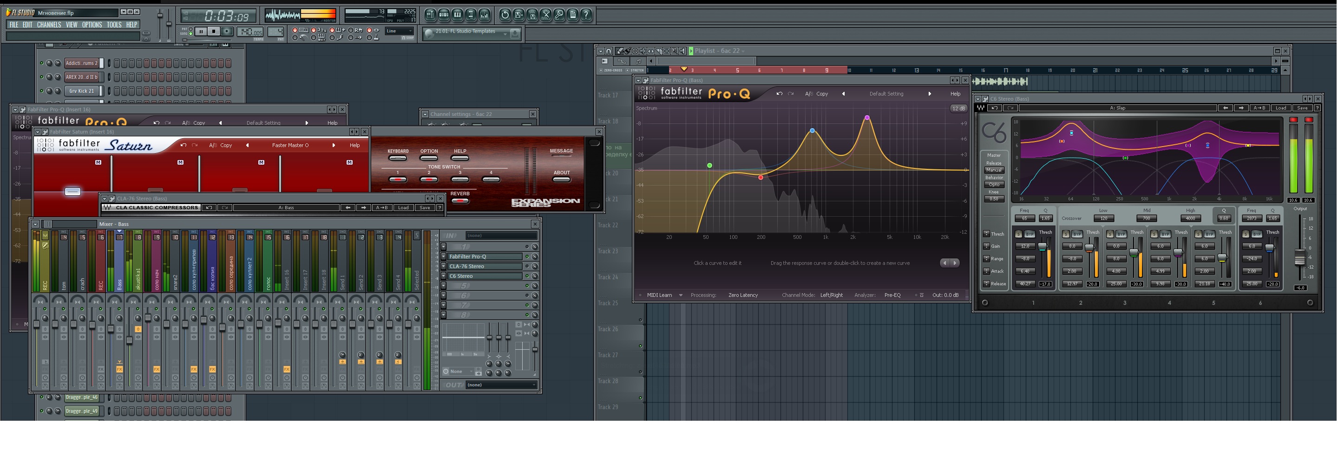The image size is (1338, 475).
Task: Open the Playlist title dropdown arrow
Action: [x=743, y=51]
